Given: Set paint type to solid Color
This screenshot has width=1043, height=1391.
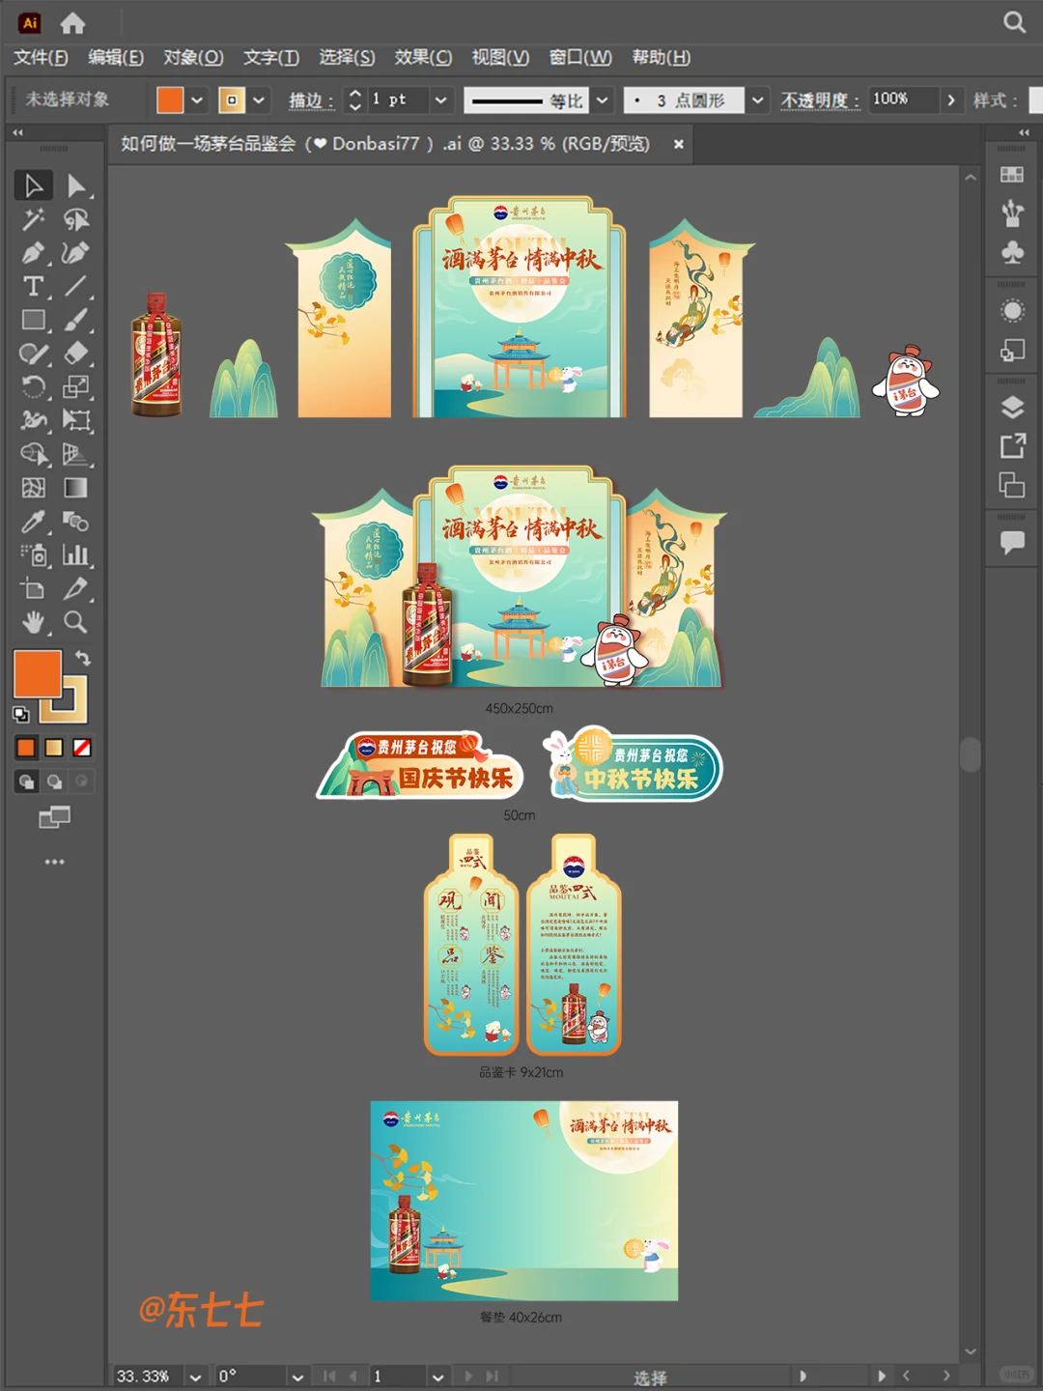Looking at the screenshot, I should coord(26,748).
